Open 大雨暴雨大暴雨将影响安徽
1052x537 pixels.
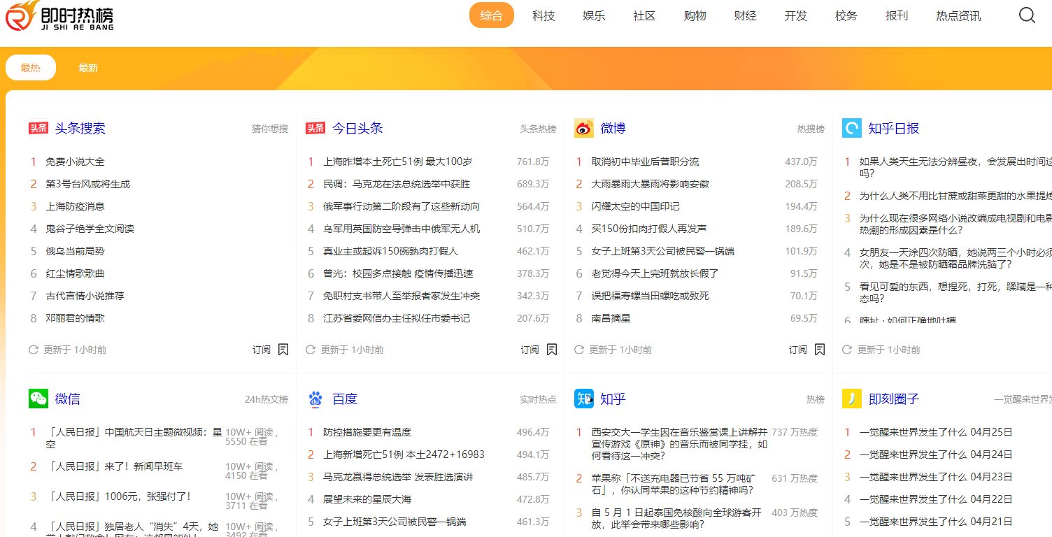click(x=651, y=184)
